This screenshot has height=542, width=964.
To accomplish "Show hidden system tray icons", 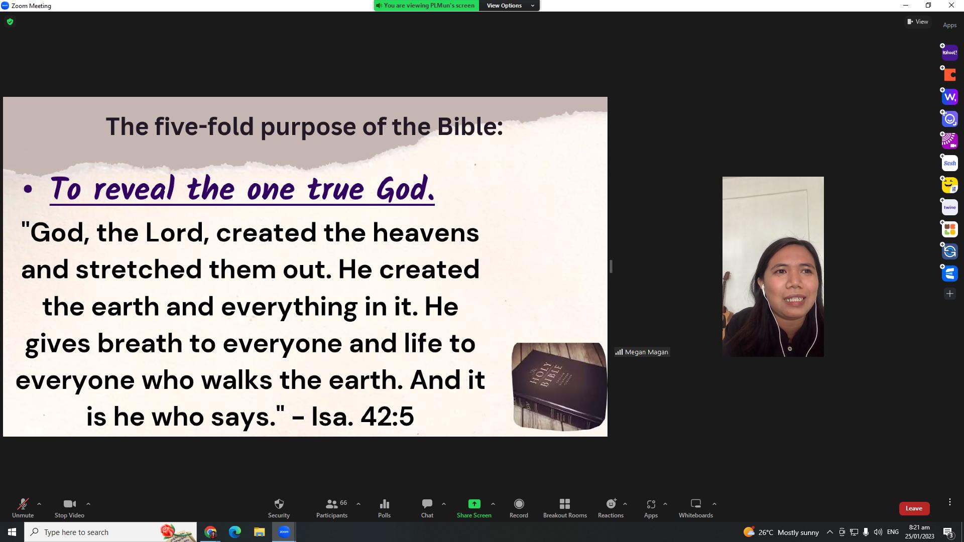I will coord(829,532).
